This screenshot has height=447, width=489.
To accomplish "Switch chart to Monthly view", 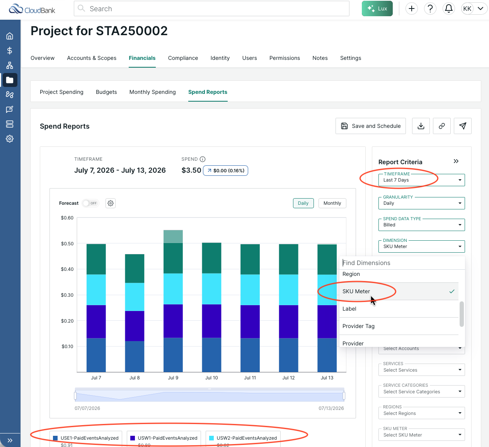I will pos(332,203).
